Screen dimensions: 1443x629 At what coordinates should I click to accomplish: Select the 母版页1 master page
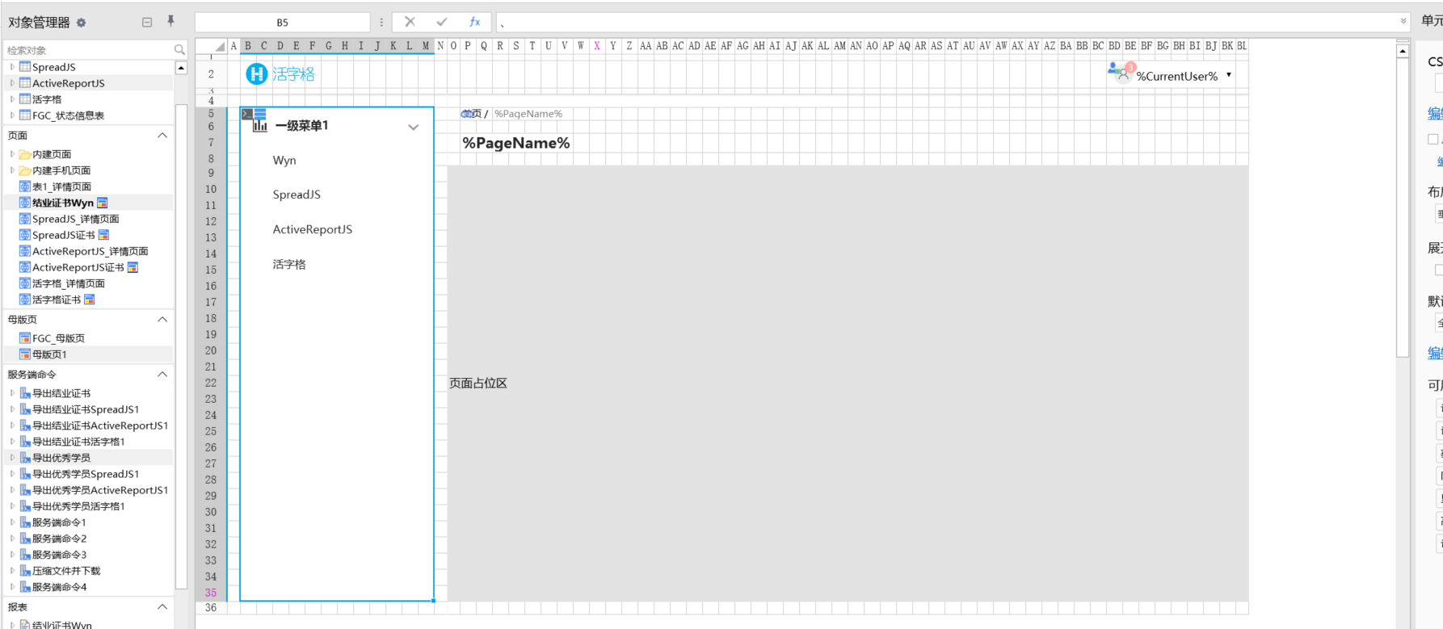tap(49, 354)
